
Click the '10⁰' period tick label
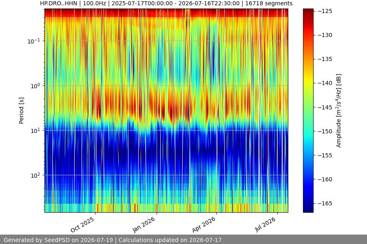pos(35,86)
